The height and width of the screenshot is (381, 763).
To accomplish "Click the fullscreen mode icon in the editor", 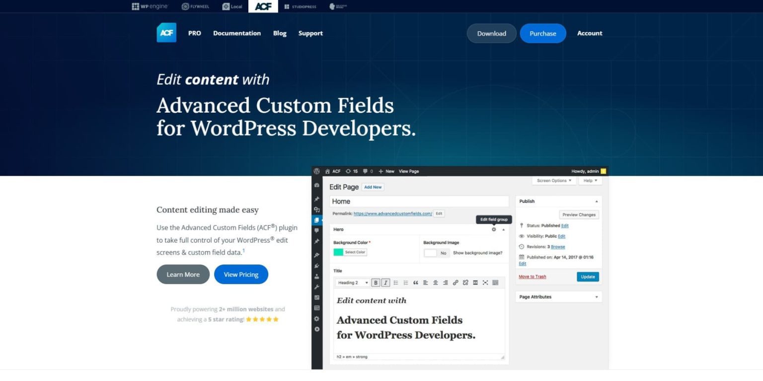I will 485,283.
